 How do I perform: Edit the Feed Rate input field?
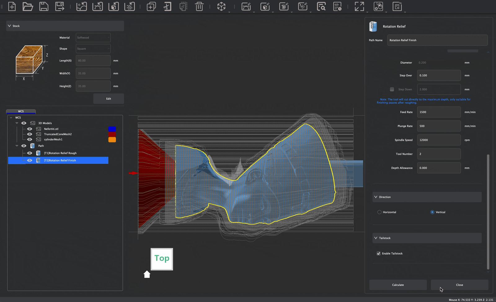439,112
